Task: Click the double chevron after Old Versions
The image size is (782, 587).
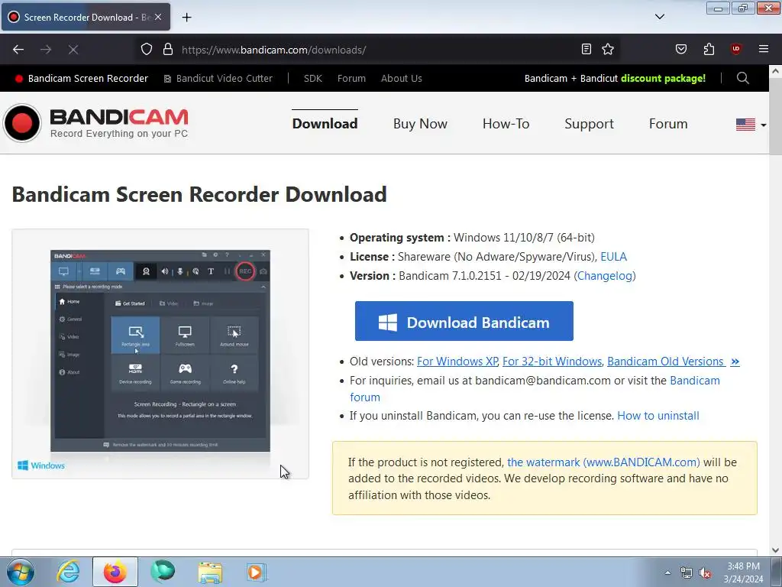Action: [735, 362]
